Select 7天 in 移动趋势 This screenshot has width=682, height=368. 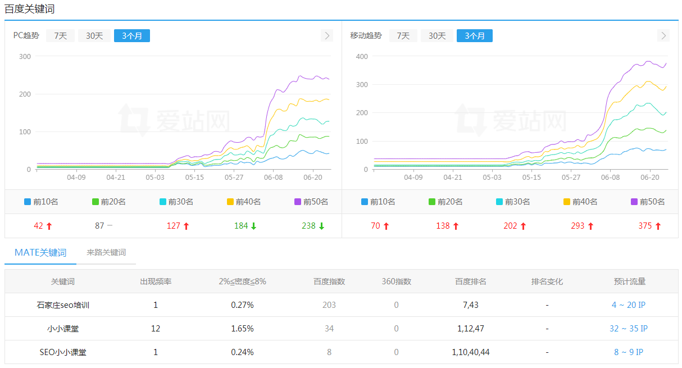tap(403, 35)
